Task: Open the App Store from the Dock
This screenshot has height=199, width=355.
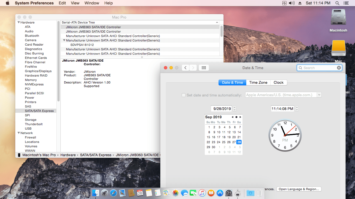Action: click(x=220, y=193)
